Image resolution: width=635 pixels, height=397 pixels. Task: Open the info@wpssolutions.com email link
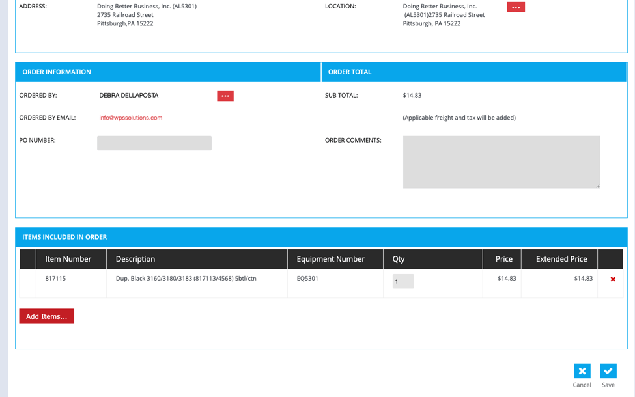(x=131, y=118)
